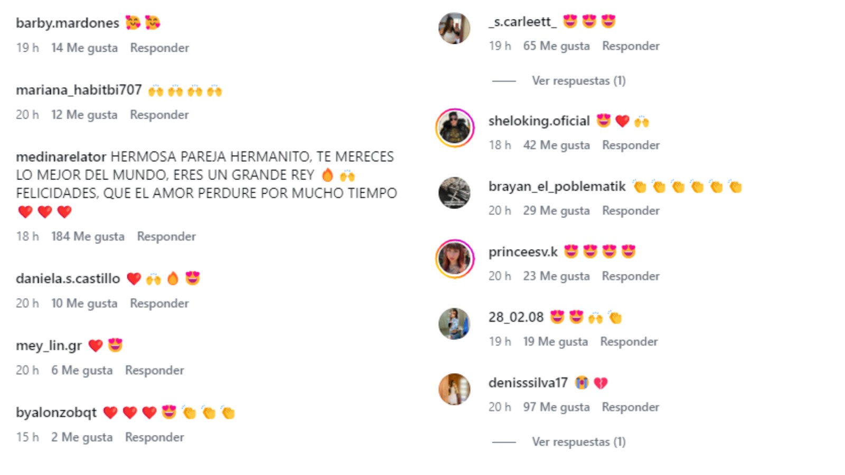Screen dimensions: 845x475
Task: Expand replies under denisssilva17 comment
Action: 578,442
